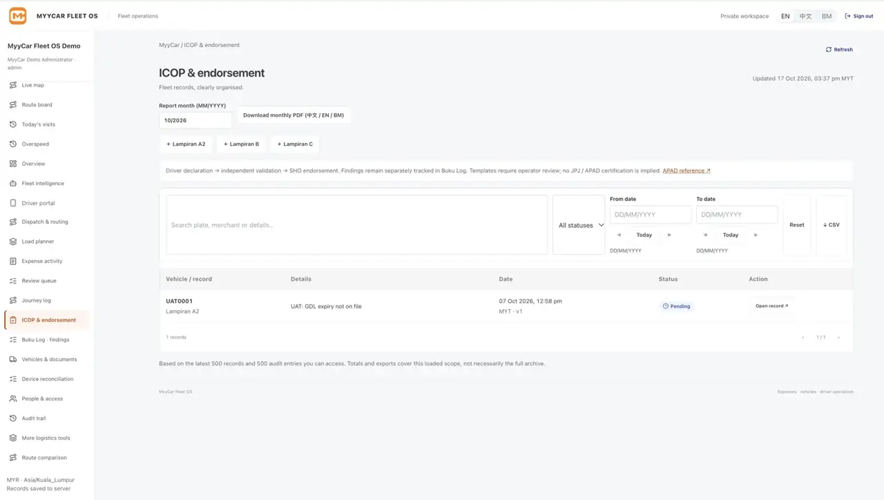Click the Expense activity receipt icon
This screenshot has height=500, width=884.
(13, 261)
